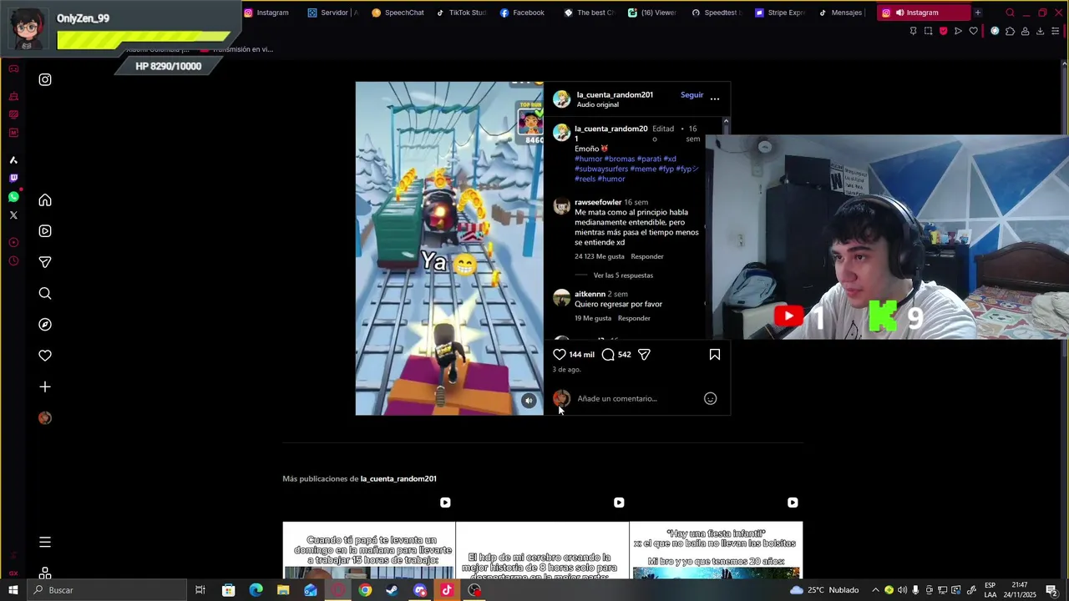Open the '25°C Nublado' weather widget

coord(823,590)
